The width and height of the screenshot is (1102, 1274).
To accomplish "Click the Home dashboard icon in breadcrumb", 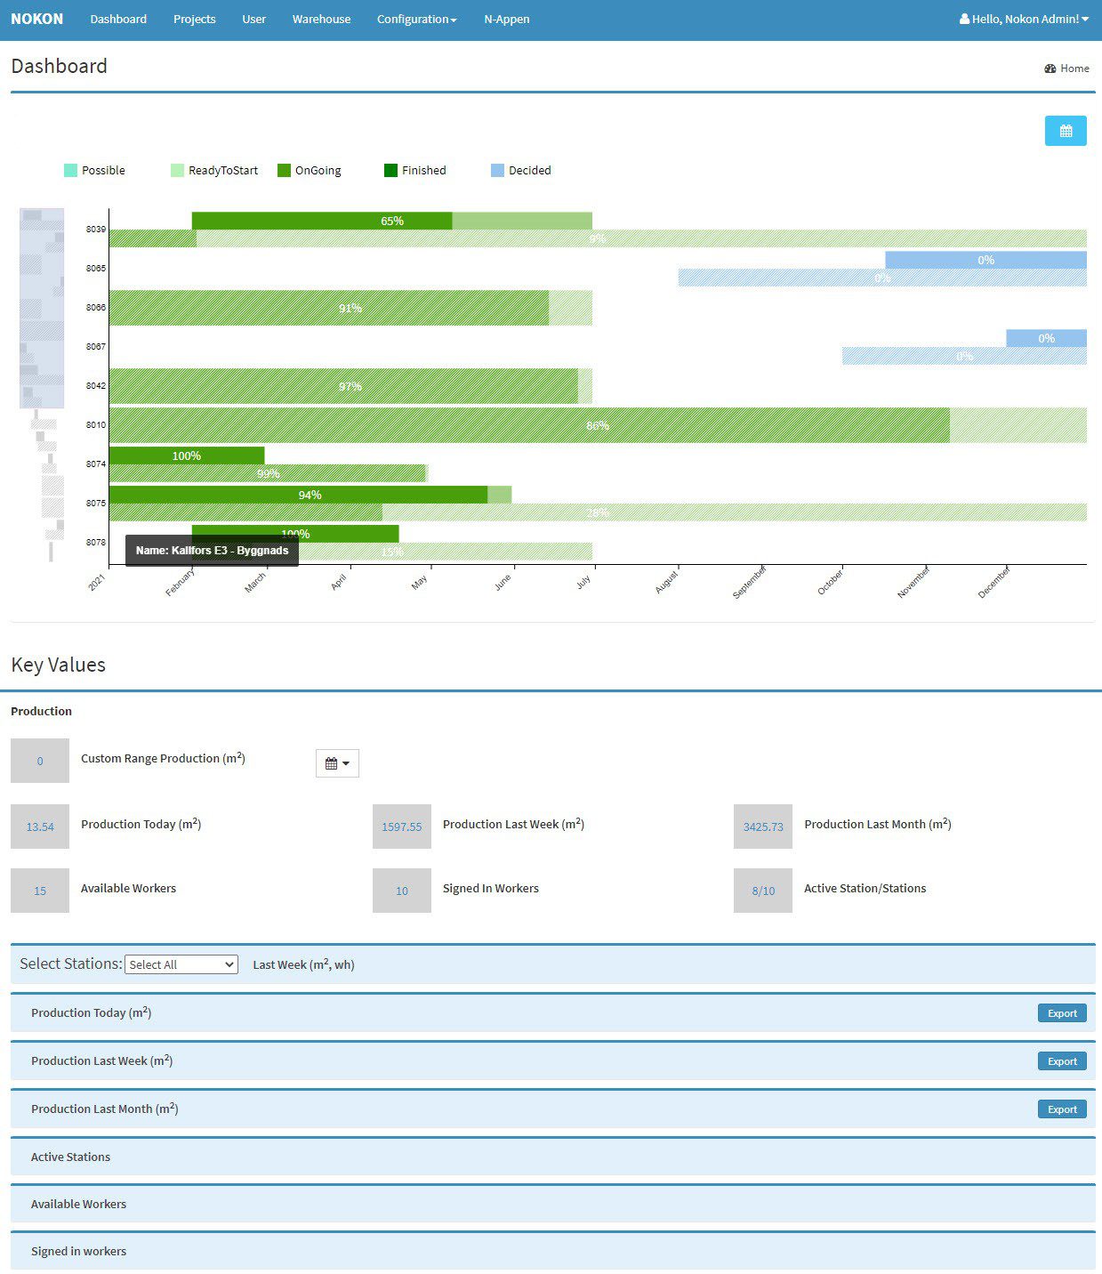I will [1050, 69].
